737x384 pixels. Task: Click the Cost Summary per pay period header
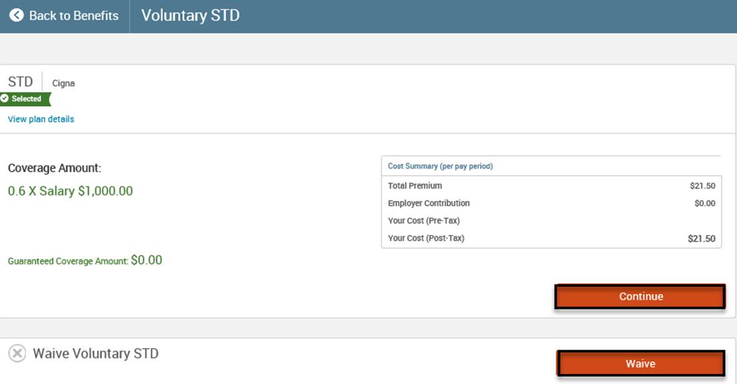tap(440, 166)
